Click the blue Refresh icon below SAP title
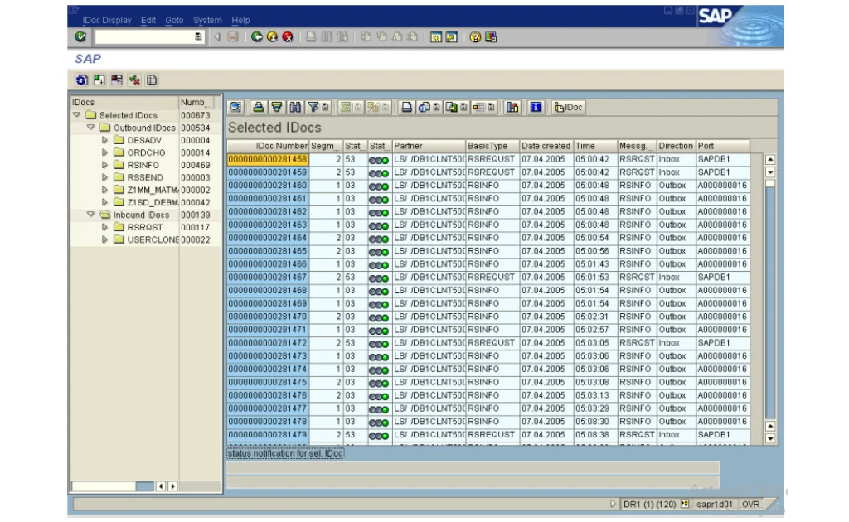Viewport: 849px width, 522px height. (x=82, y=80)
